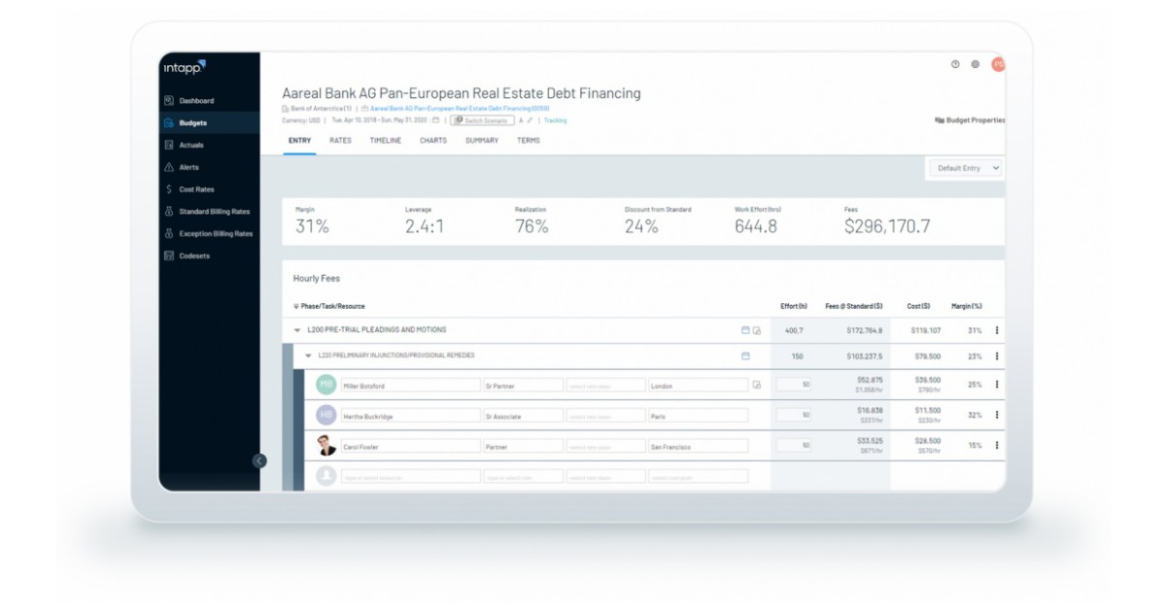This screenshot has width=1166, height=612.
Task: Switch to the RATES tab
Action: [x=340, y=141]
